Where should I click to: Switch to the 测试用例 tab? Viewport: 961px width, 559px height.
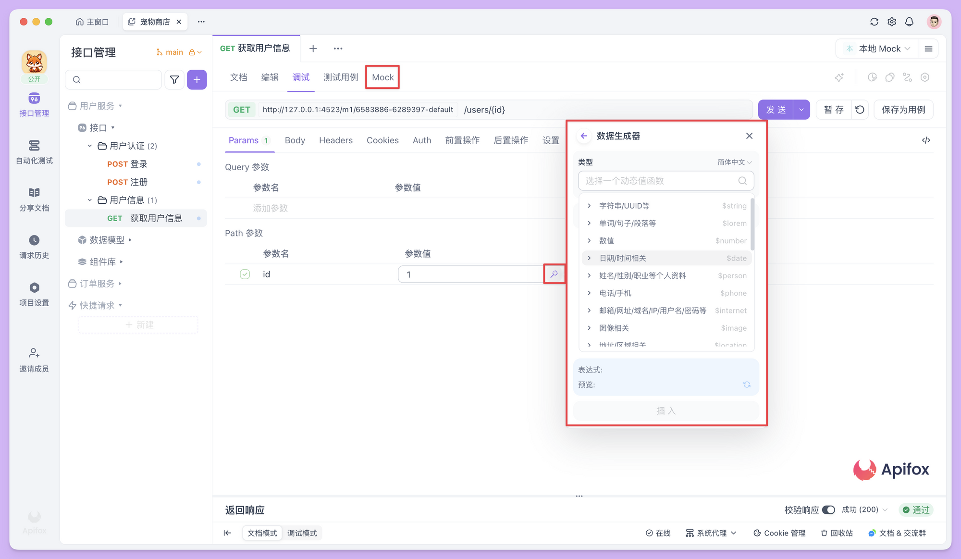(x=341, y=77)
